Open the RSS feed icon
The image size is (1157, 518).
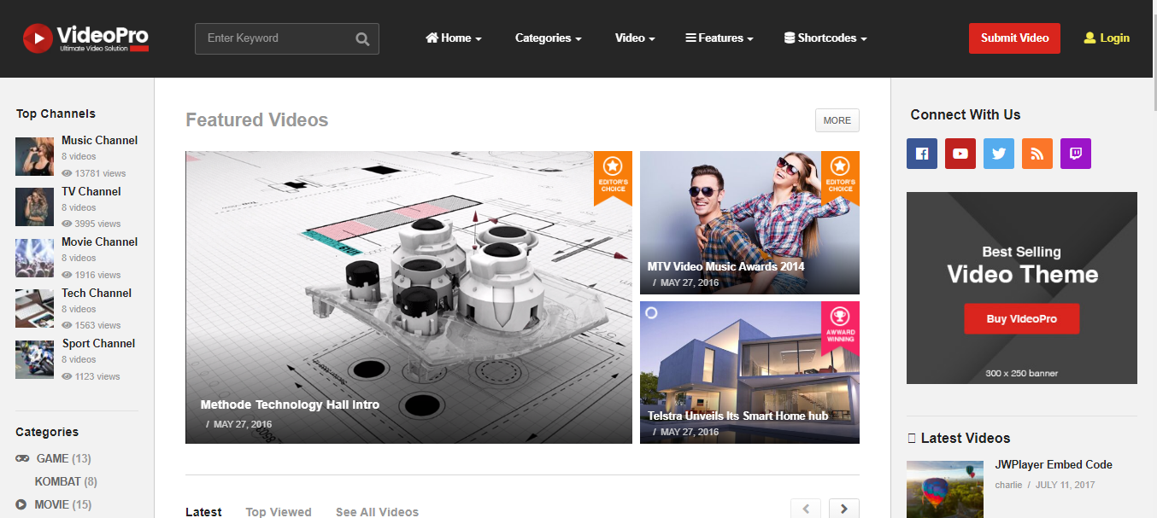[x=1037, y=154]
